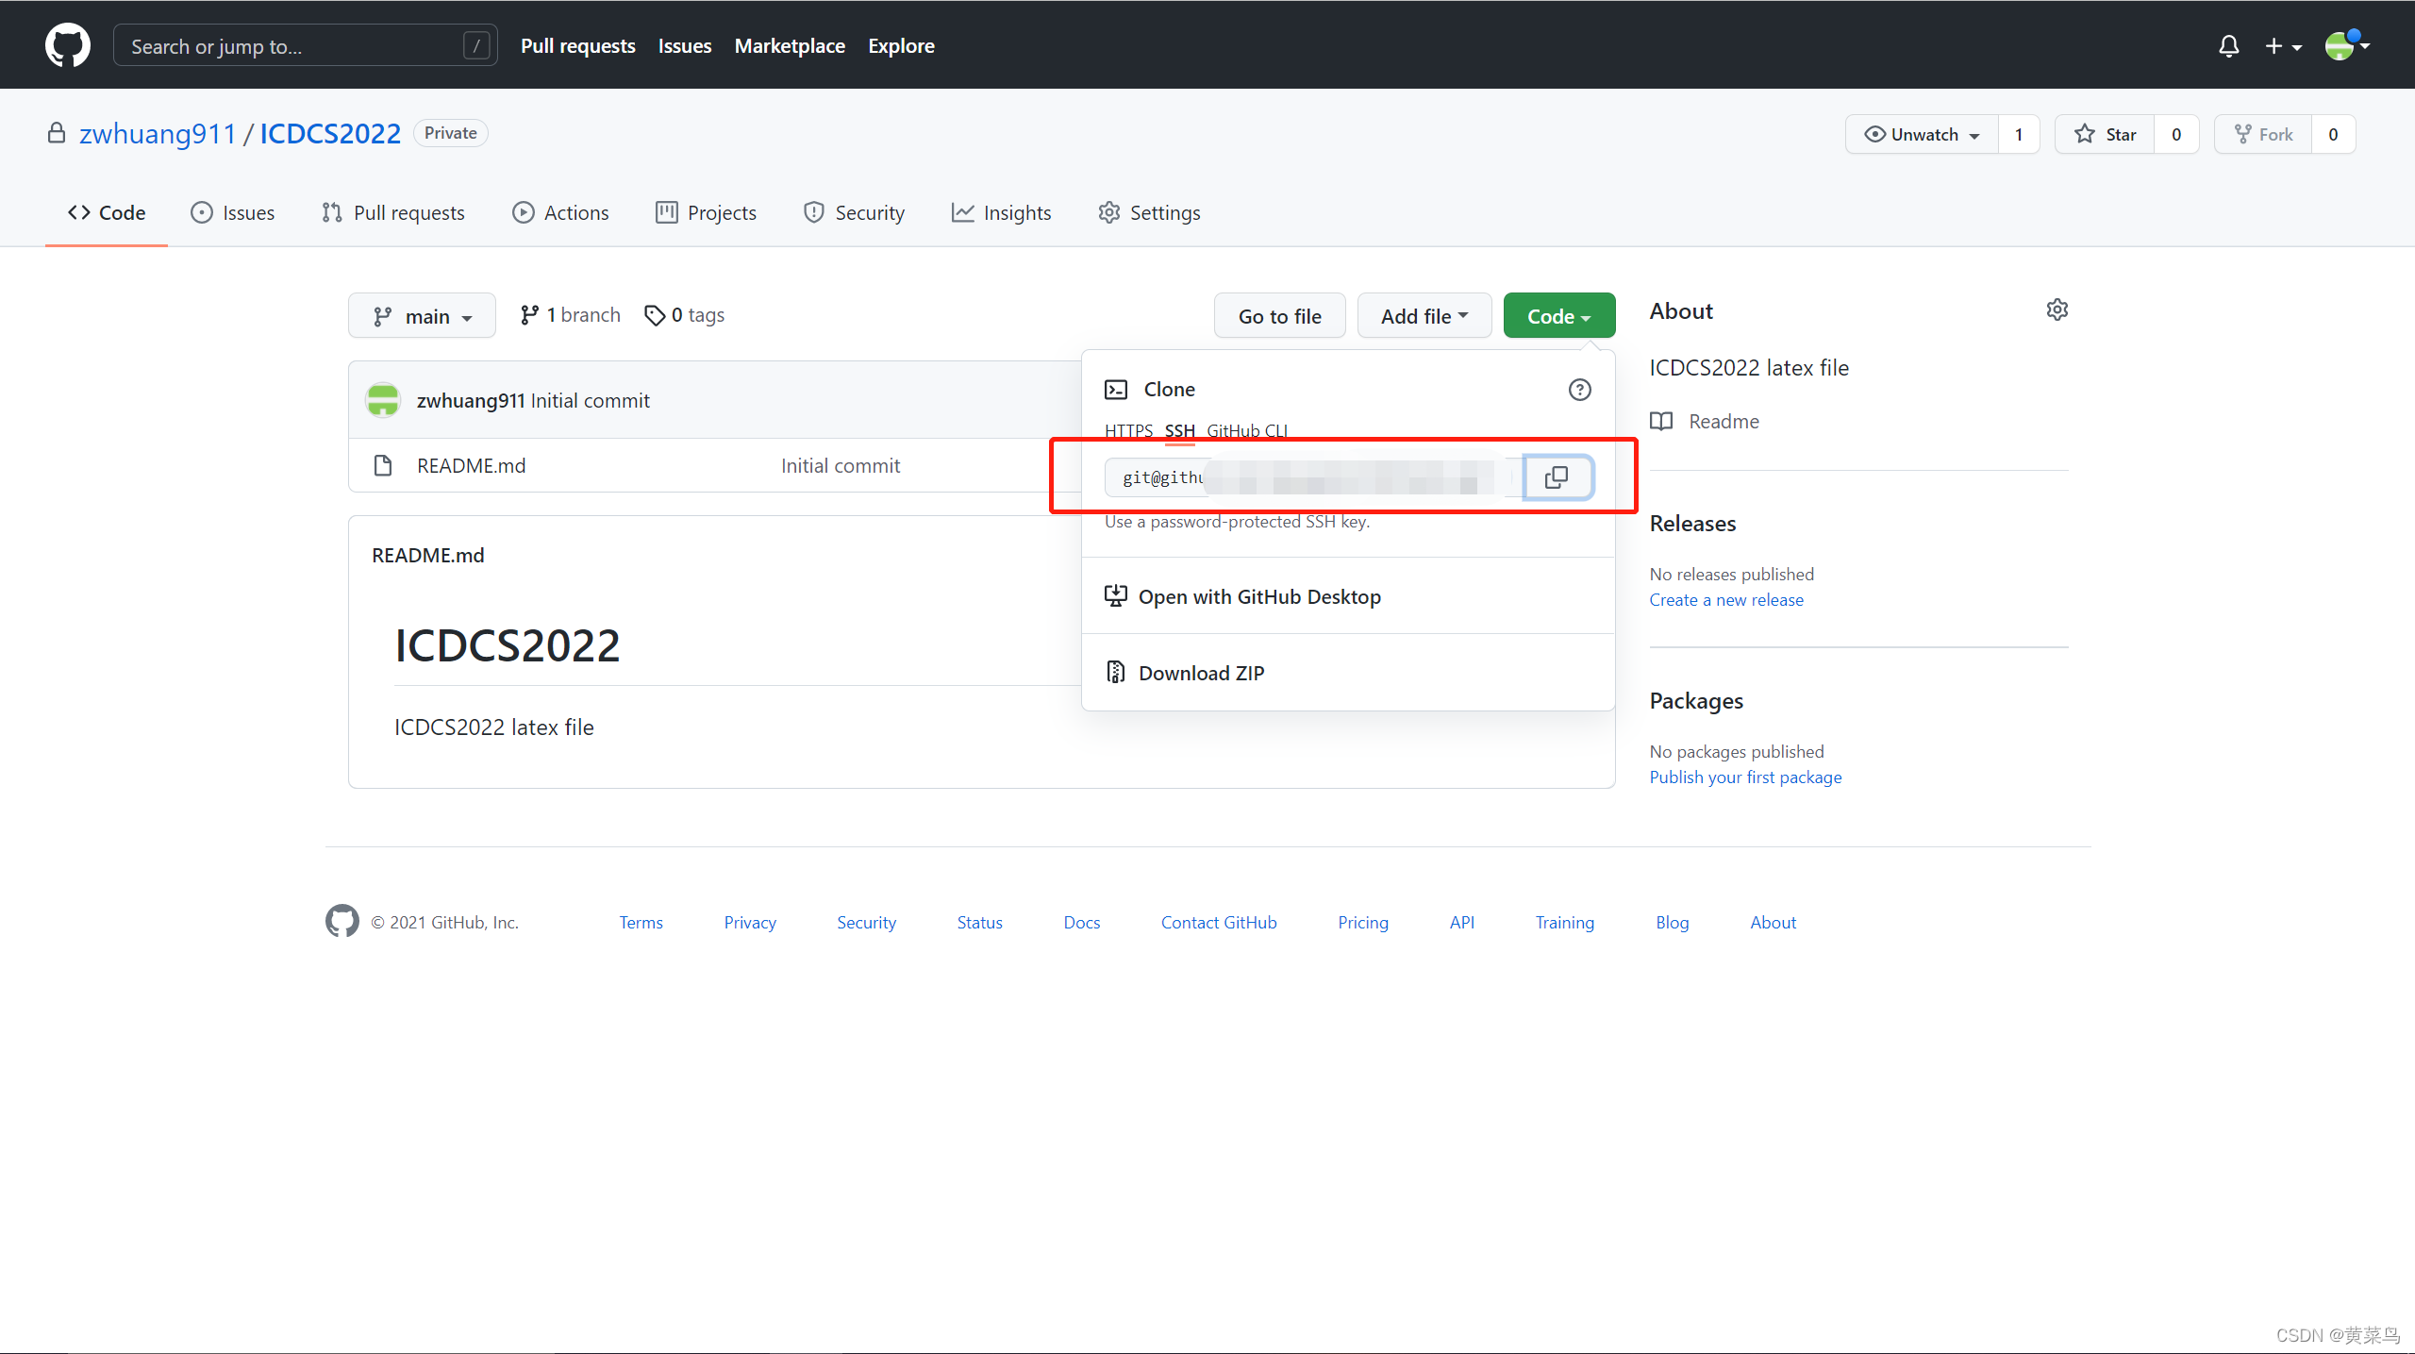Star this repository
2415x1354 pixels.
[2105, 134]
